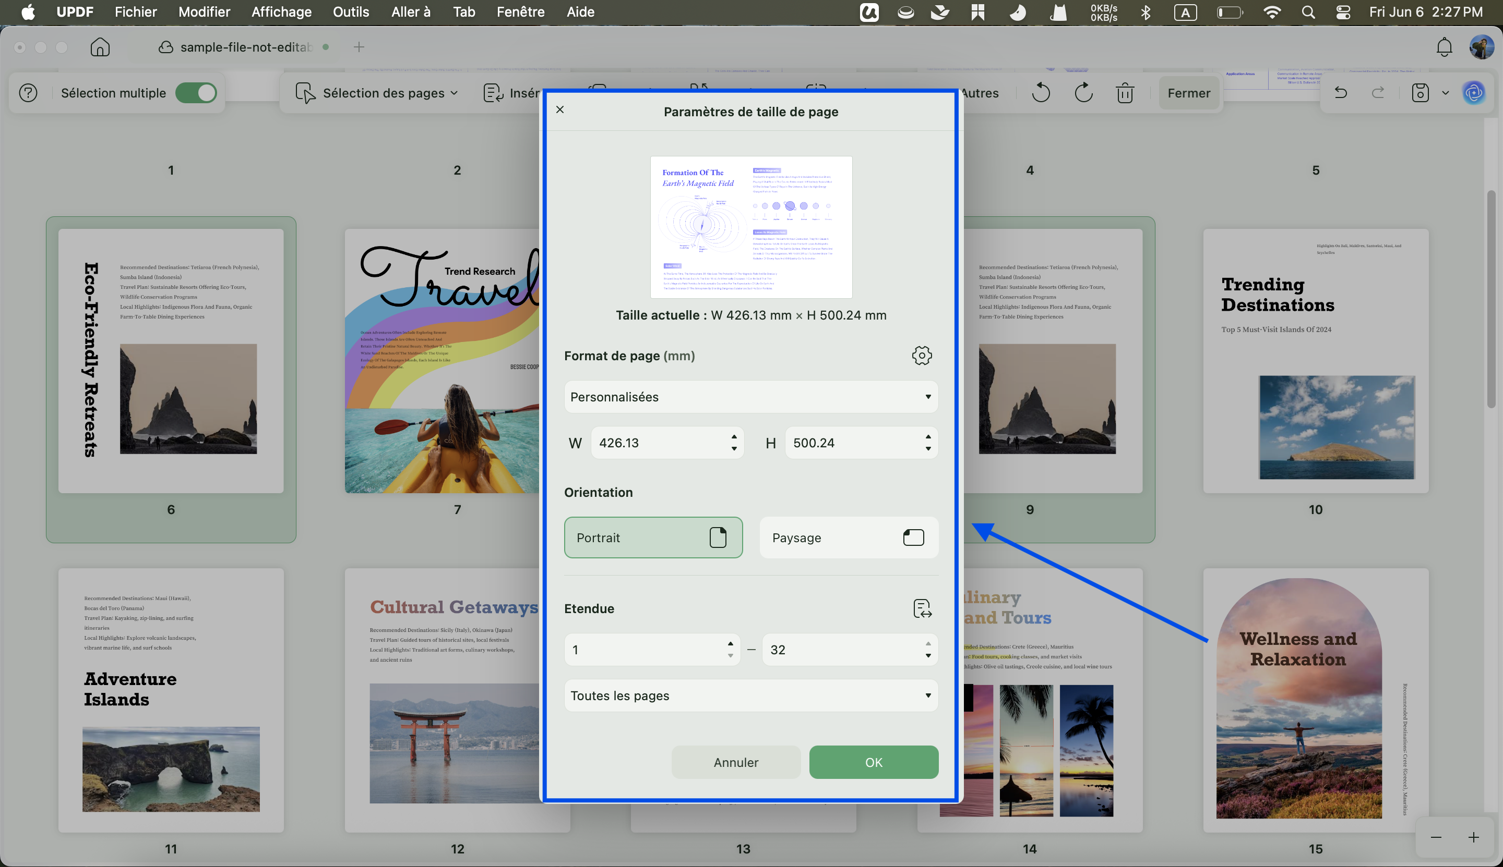Open the Modifier menu
The image size is (1503, 867).
coord(204,12)
